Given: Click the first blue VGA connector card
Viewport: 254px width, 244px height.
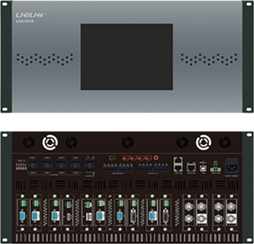Looking at the screenshot, I should pos(22,212).
